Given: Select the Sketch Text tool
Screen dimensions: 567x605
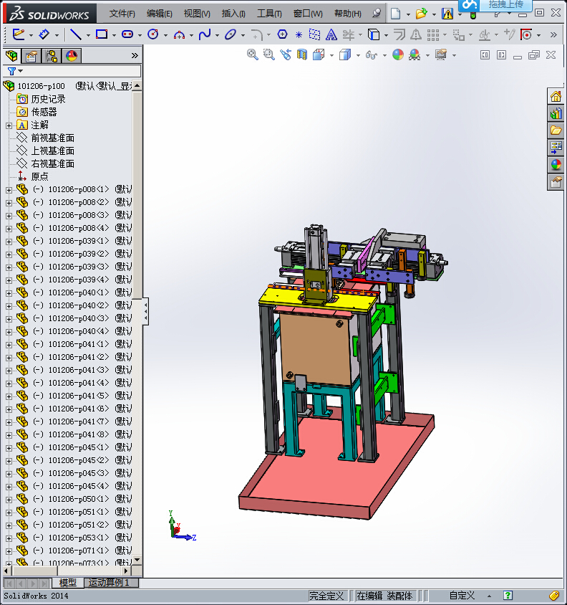Looking at the screenshot, I should click(331, 35).
